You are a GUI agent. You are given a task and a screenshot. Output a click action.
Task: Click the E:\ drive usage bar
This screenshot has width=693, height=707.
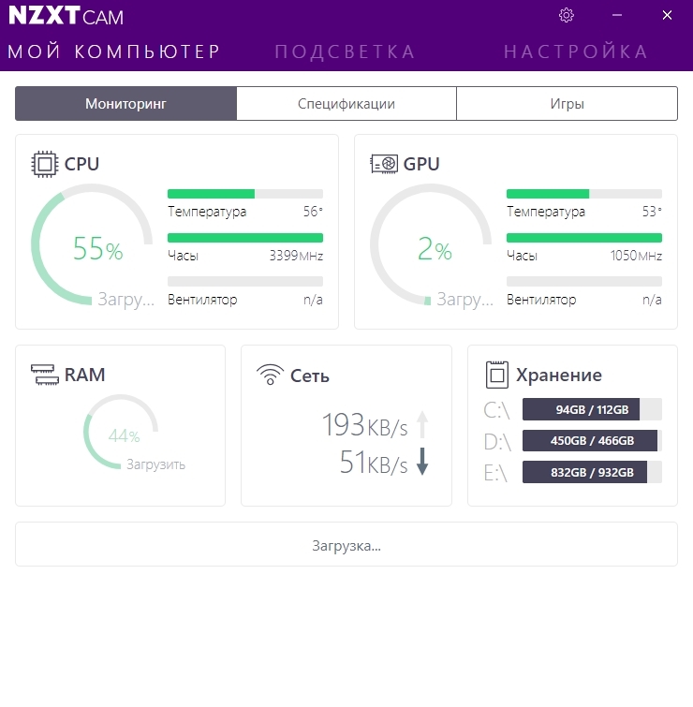[x=591, y=473]
